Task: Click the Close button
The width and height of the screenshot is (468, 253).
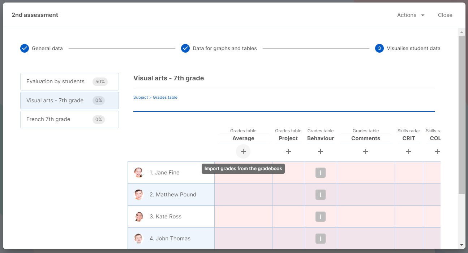Action: click(x=445, y=15)
